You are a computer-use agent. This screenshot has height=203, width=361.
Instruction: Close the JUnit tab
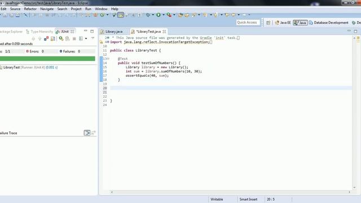(72, 32)
